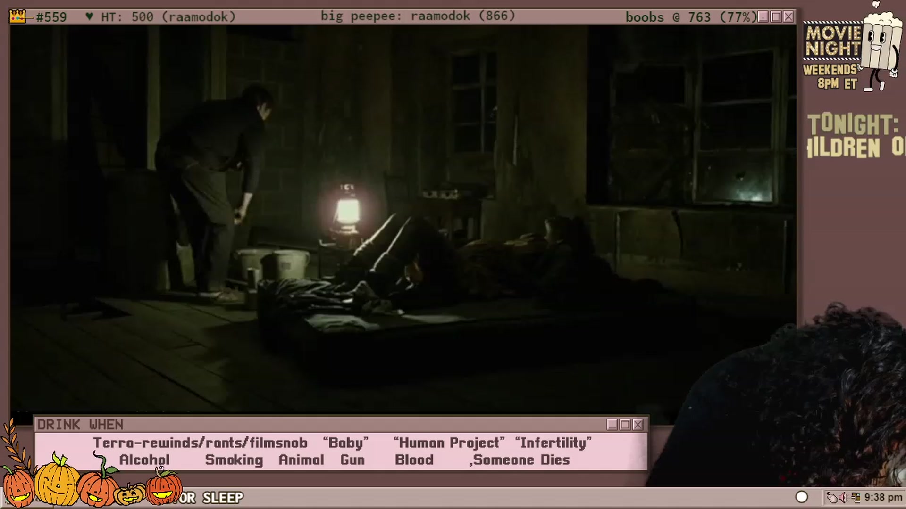Click the Animal drink rule

pos(302,460)
